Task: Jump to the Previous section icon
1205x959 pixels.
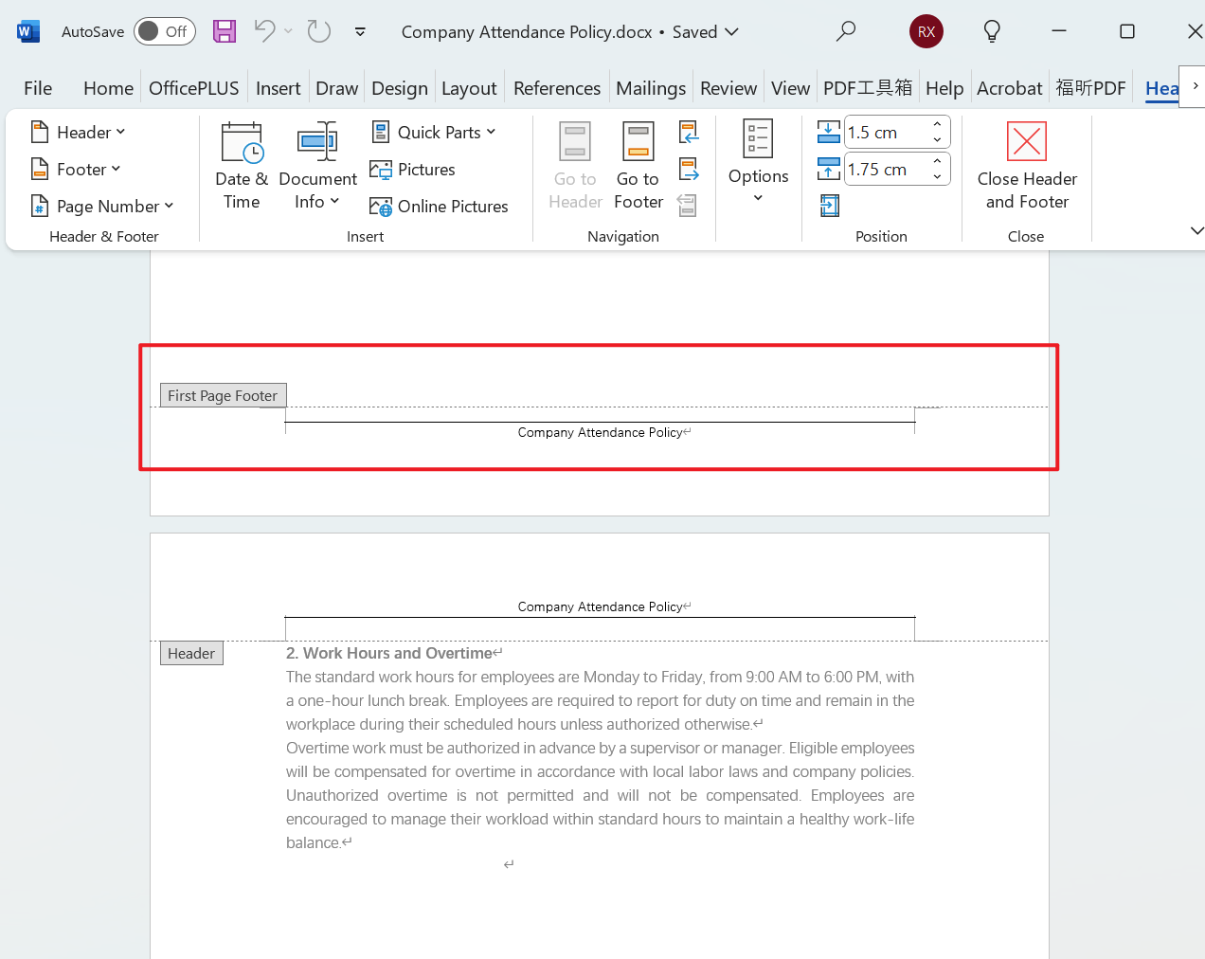Action: [x=689, y=133]
